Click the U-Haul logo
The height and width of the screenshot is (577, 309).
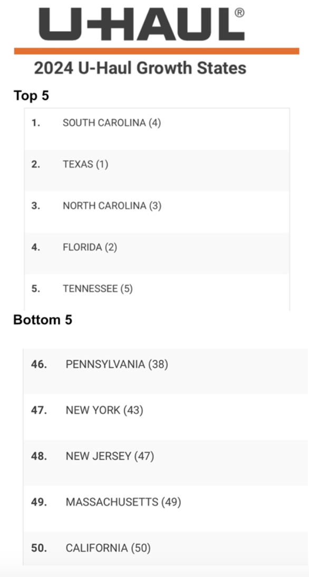(x=142, y=24)
